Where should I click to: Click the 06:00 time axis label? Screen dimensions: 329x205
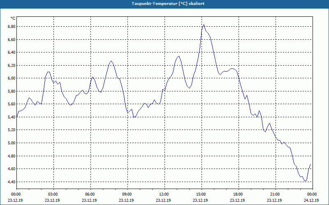click(90, 194)
